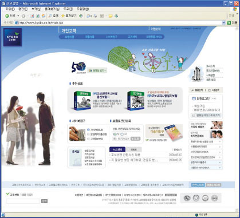Click the Search magnifier toolbar icon
This screenshot has height=218, width=240.
(50, 16)
